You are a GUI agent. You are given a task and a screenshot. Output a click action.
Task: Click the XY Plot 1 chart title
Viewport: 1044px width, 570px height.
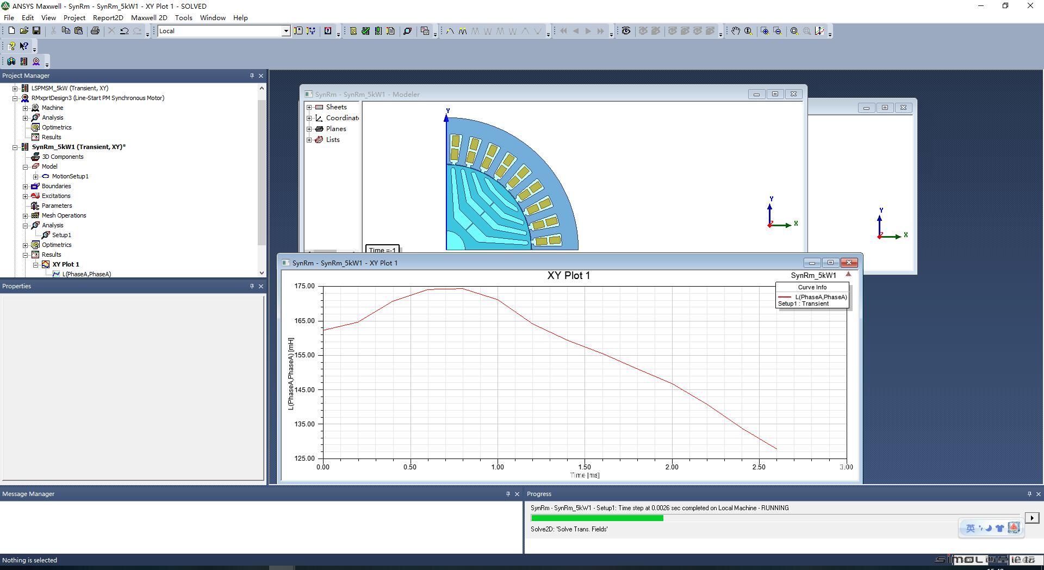568,276
